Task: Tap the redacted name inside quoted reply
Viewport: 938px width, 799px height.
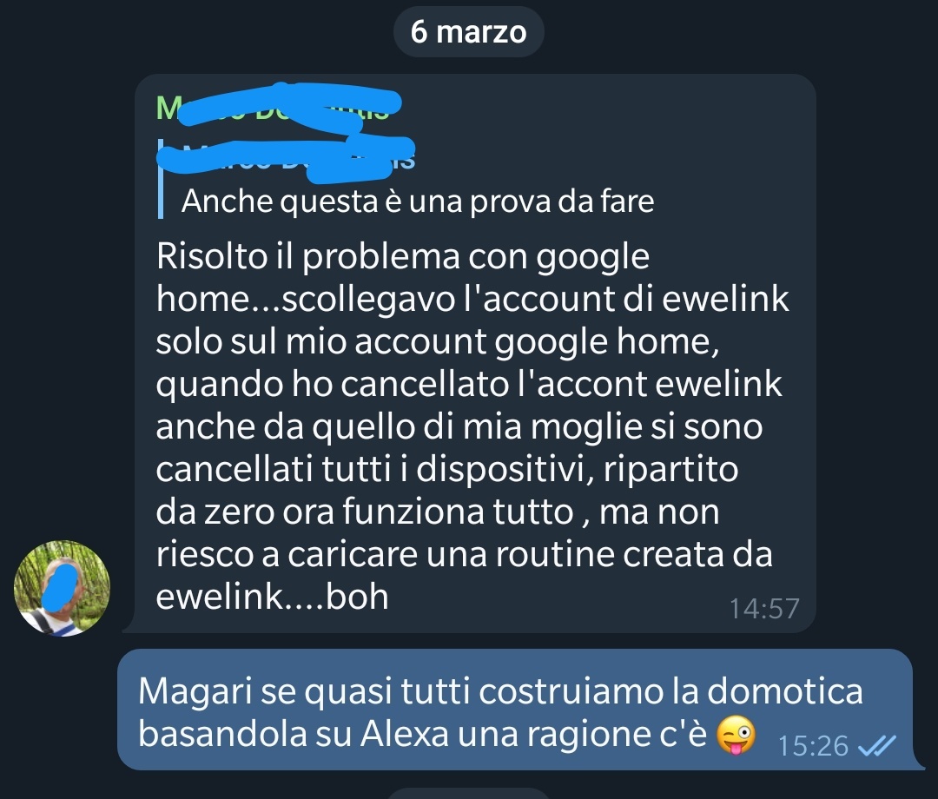Action: click(x=286, y=157)
